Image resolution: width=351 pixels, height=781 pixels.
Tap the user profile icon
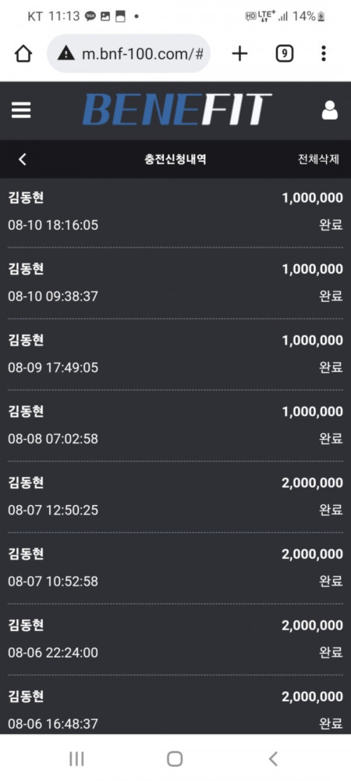[x=330, y=110]
